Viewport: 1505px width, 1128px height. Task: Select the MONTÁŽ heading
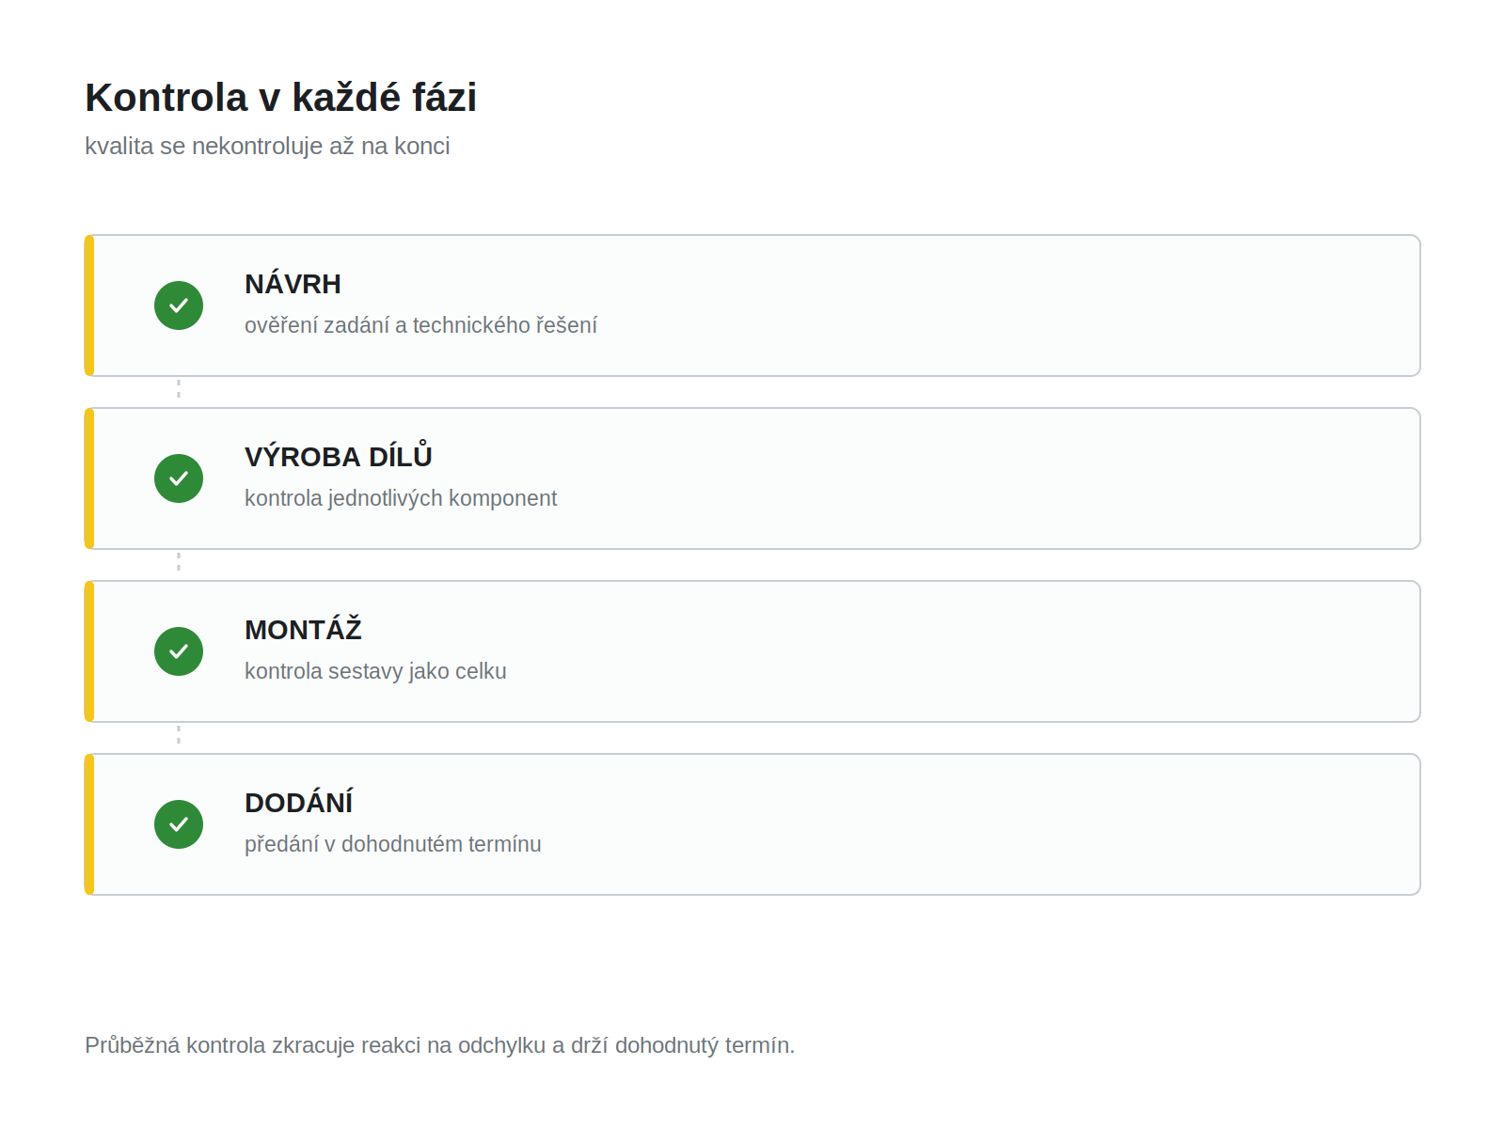pyautogui.click(x=303, y=629)
